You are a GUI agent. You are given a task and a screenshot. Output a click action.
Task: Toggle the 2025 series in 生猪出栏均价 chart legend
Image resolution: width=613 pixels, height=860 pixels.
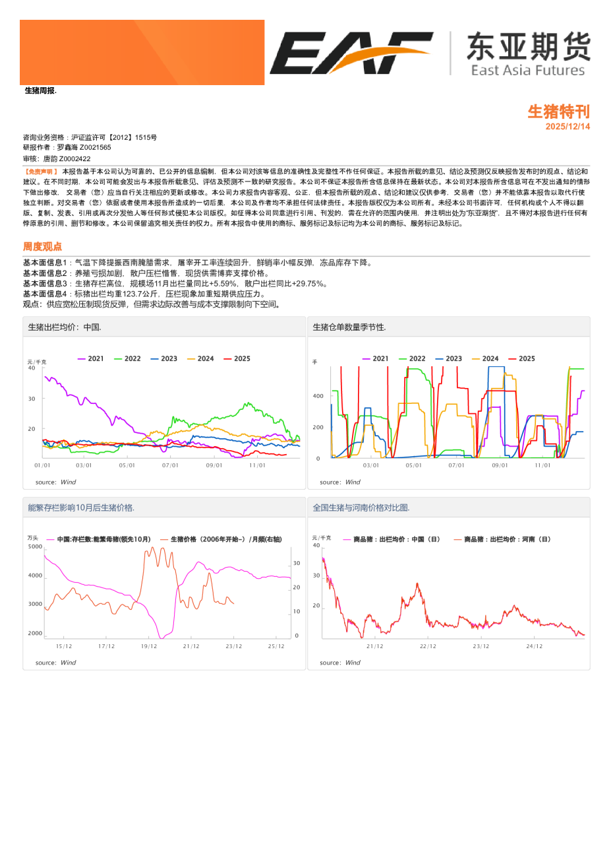[x=237, y=358]
